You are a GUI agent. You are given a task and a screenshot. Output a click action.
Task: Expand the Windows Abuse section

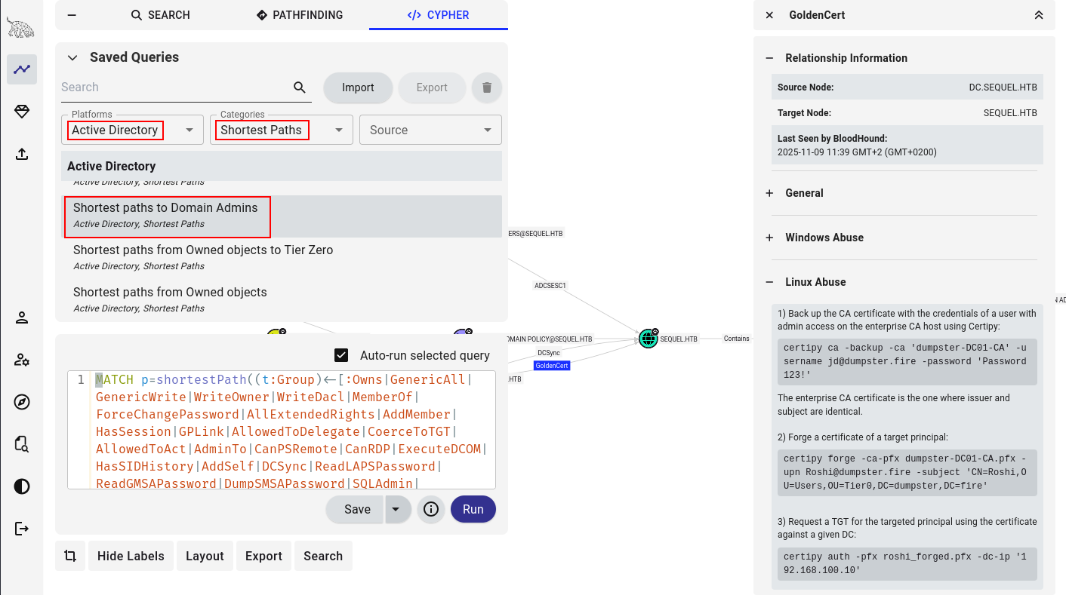(x=769, y=238)
